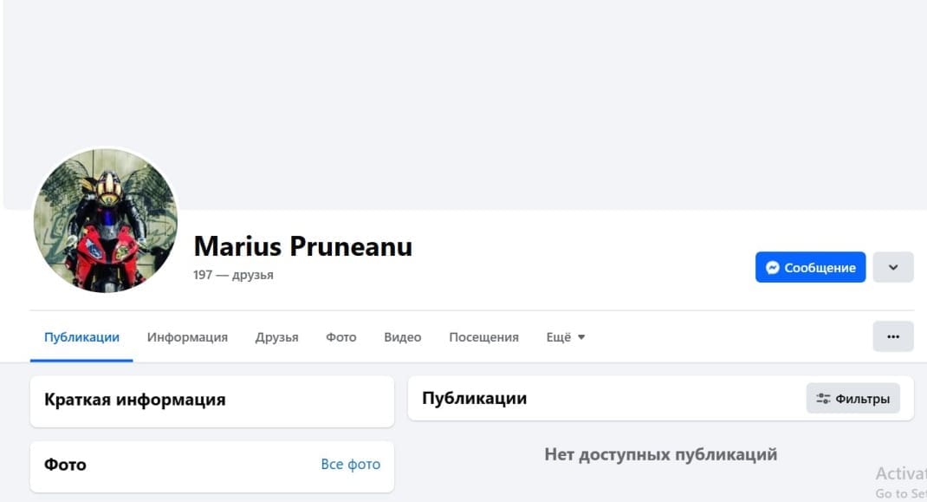Expand the chevron dropdown beside Сообщение

click(893, 268)
